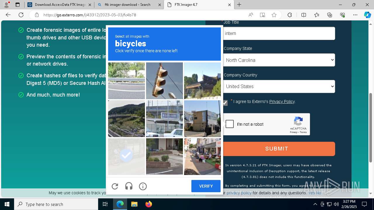Image resolution: width=374 pixels, height=210 pixels.
Task: Open the privacy policy link in cookie banner
Action: 239,193
